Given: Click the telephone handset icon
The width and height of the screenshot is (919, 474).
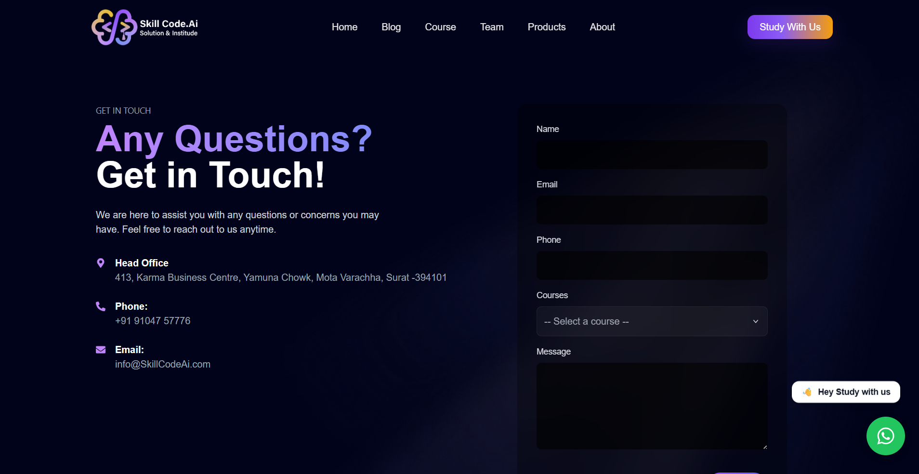Looking at the screenshot, I should (x=101, y=306).
